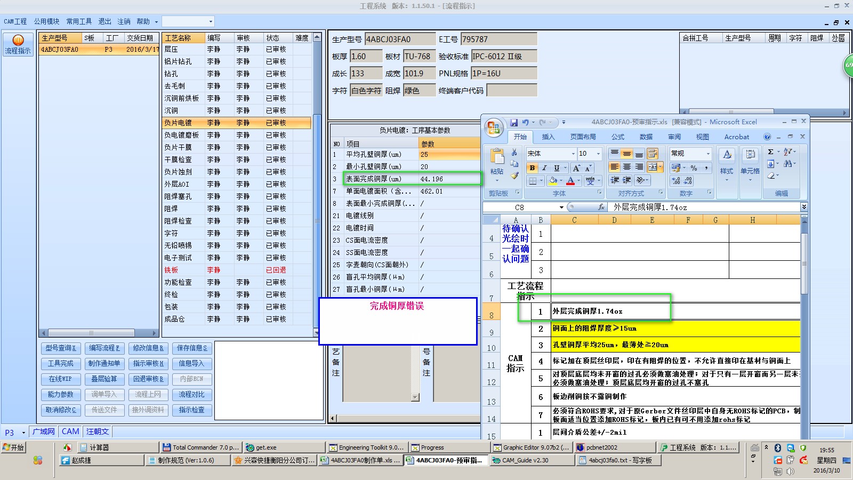Switch to the 页面布局 ribbon tab
The width and height of the screenshot is (853, 480).
pyautogui.click(x=583, y=137)
